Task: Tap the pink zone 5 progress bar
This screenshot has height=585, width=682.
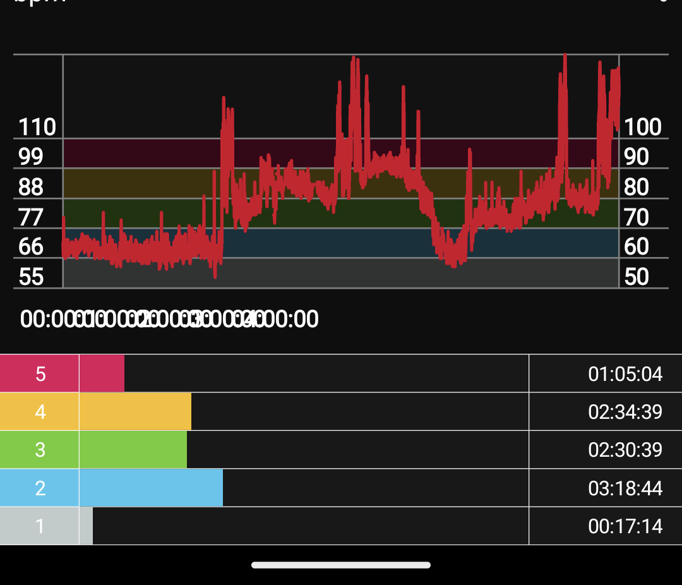Action: click(x=102, y=373)
